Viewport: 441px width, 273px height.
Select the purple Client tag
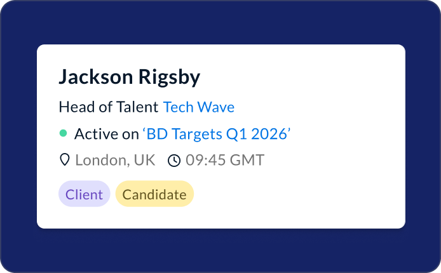click(x=84, y=194)
